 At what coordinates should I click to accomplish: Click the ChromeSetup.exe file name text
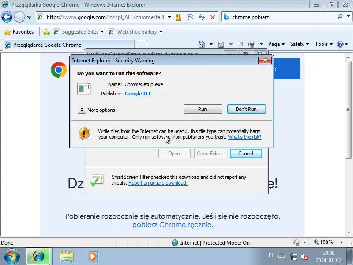pyautogui.click(x=144, y=84)
